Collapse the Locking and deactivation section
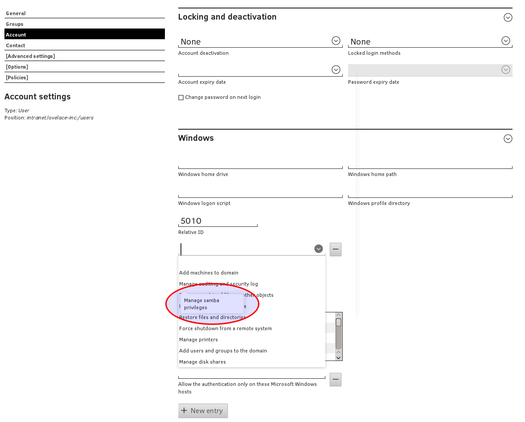Screen dimensions: 525x422 coord(508,17)
